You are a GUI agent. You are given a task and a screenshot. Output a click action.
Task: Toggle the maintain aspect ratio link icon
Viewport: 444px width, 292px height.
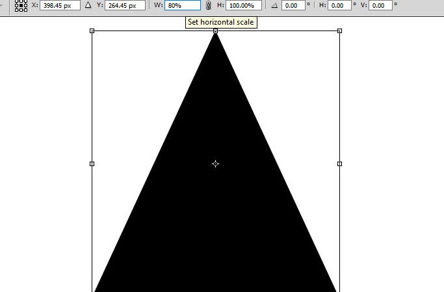point(208,5)
